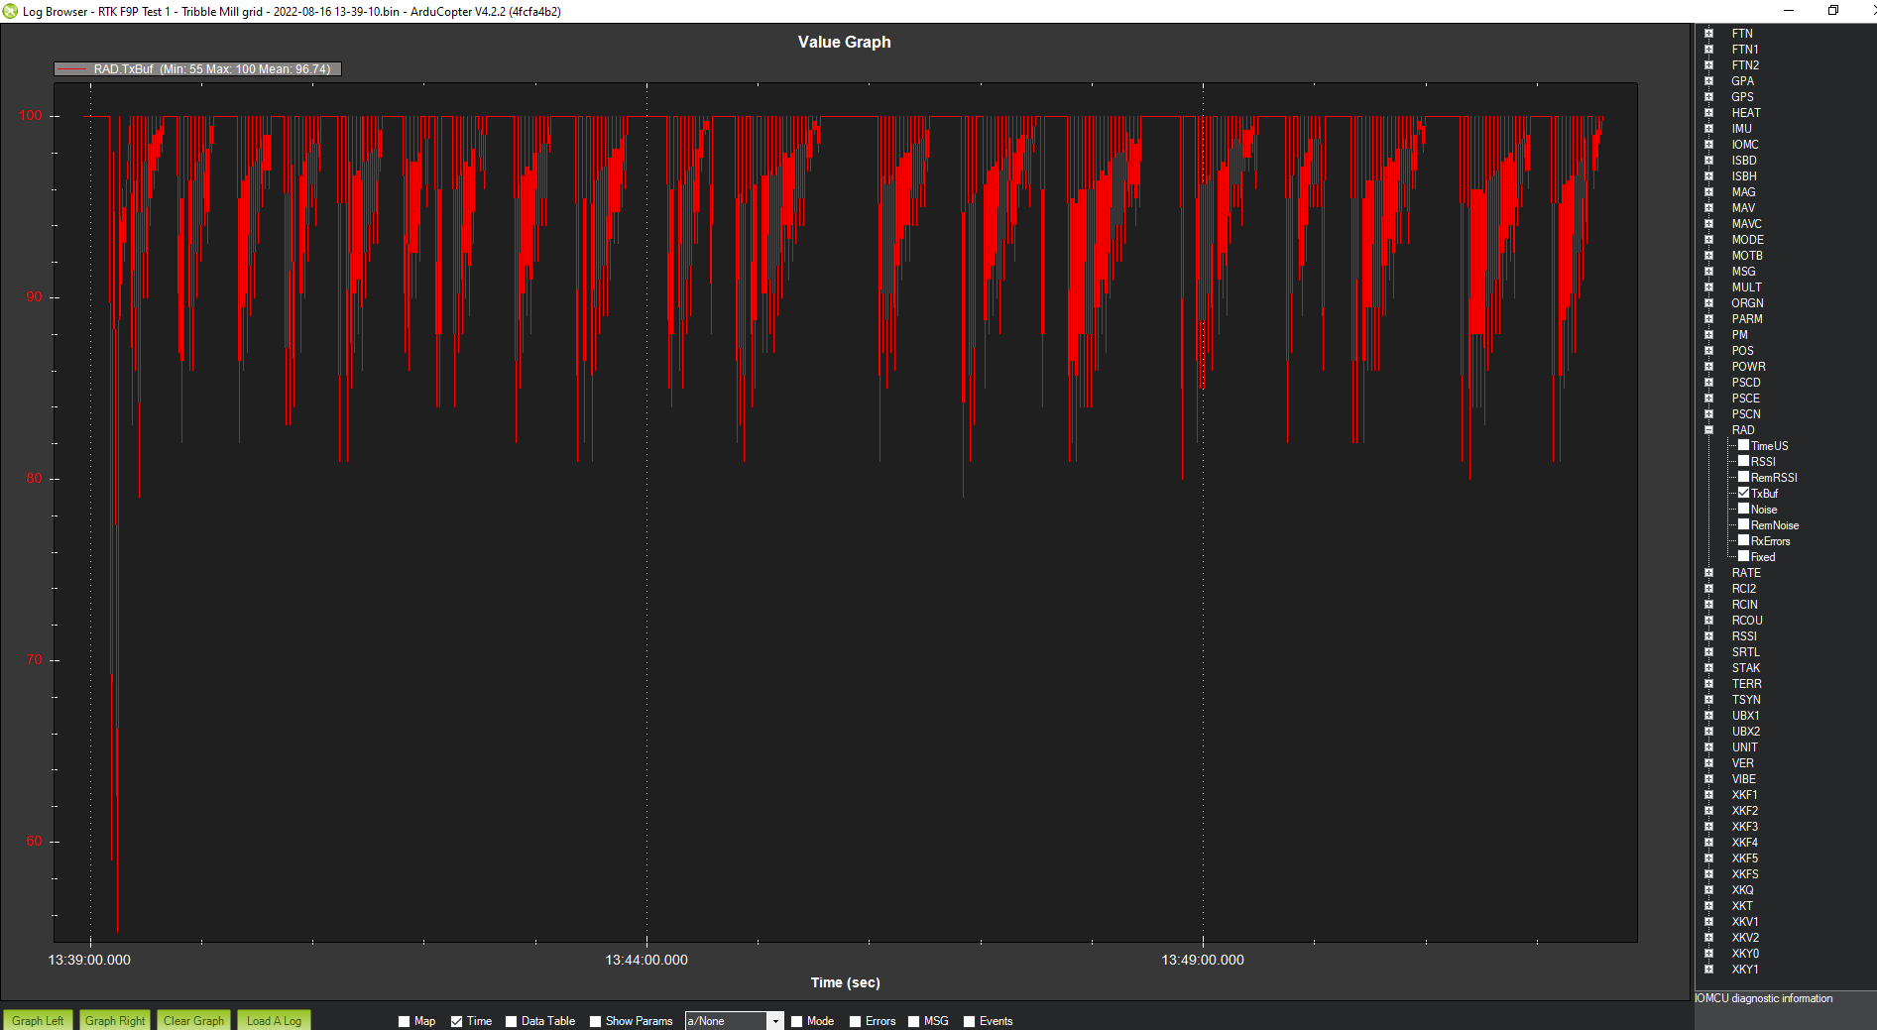This screenshot has height=1030, width=1877.
Task: Toggle the Time checkbox
Action: coord(456,1021)
